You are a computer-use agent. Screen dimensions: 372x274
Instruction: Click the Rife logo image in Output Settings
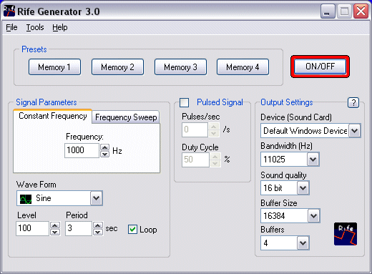click(346, 234)
